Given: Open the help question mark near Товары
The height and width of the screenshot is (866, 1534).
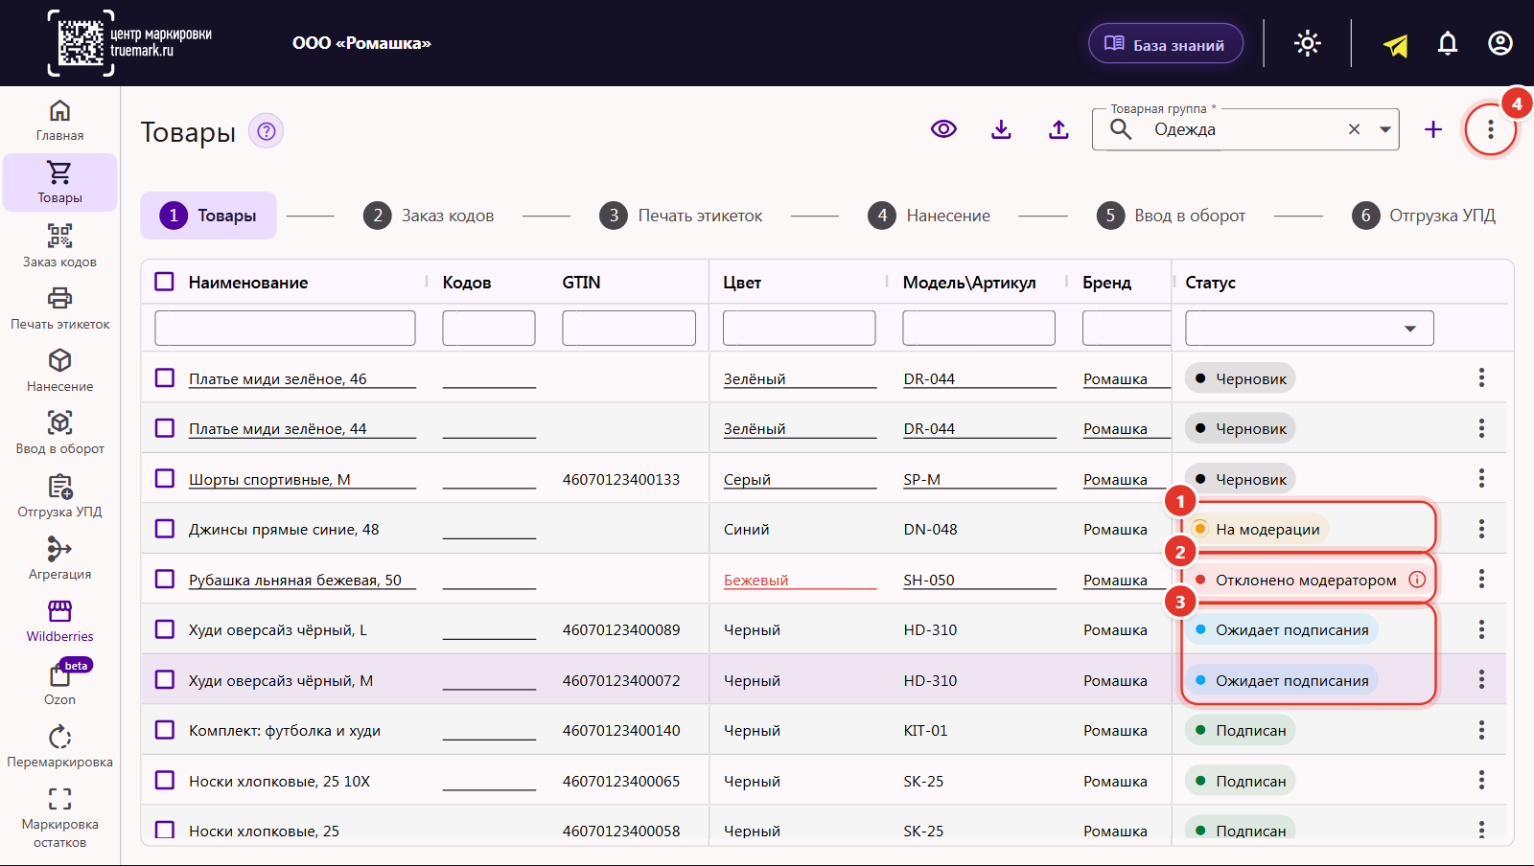Looking at the screenshot, I should pos(267,131).
